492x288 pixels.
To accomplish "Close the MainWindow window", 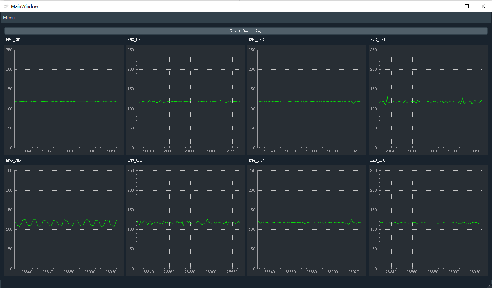I will pos(483,6).
